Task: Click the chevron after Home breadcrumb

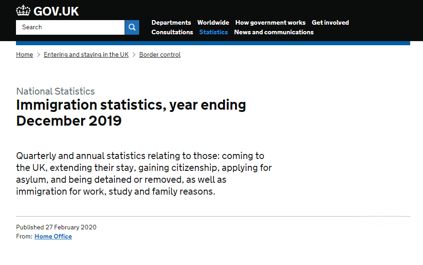Action: tap(39, 54)
